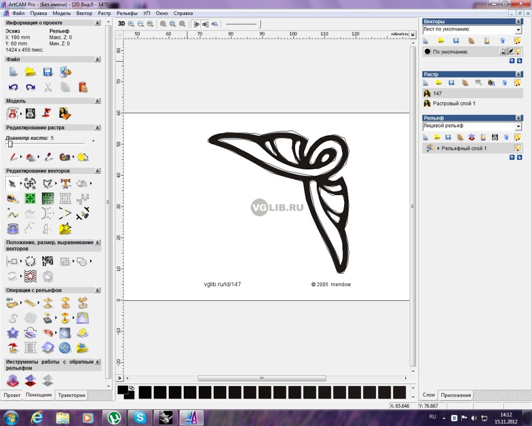This screenshot has width=532, height=426.
Task: Collapse the Векторы panel header
Action: [518, 21]
